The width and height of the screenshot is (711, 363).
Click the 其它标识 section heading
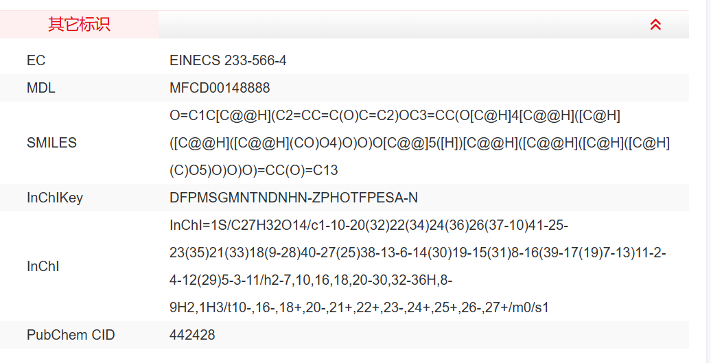pyautogui.click(x=79, y=25)
